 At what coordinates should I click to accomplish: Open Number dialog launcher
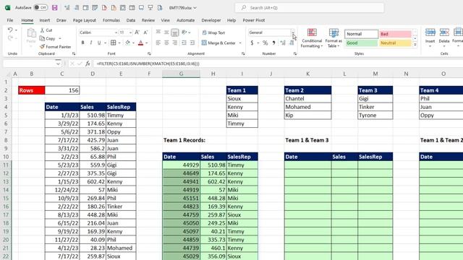click(x=295, y=53)
